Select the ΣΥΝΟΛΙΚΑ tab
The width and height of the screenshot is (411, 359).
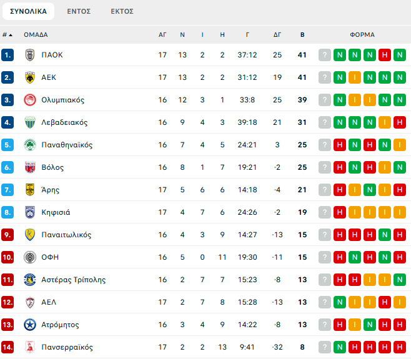(x=28, y=11)
